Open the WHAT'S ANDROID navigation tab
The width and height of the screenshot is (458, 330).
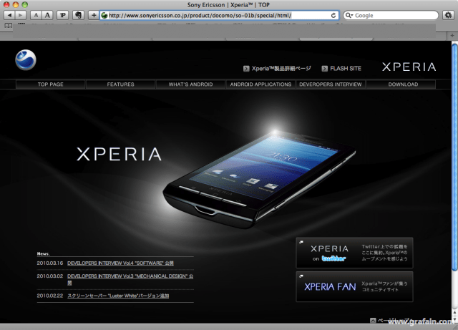click(x=191, y=84)
